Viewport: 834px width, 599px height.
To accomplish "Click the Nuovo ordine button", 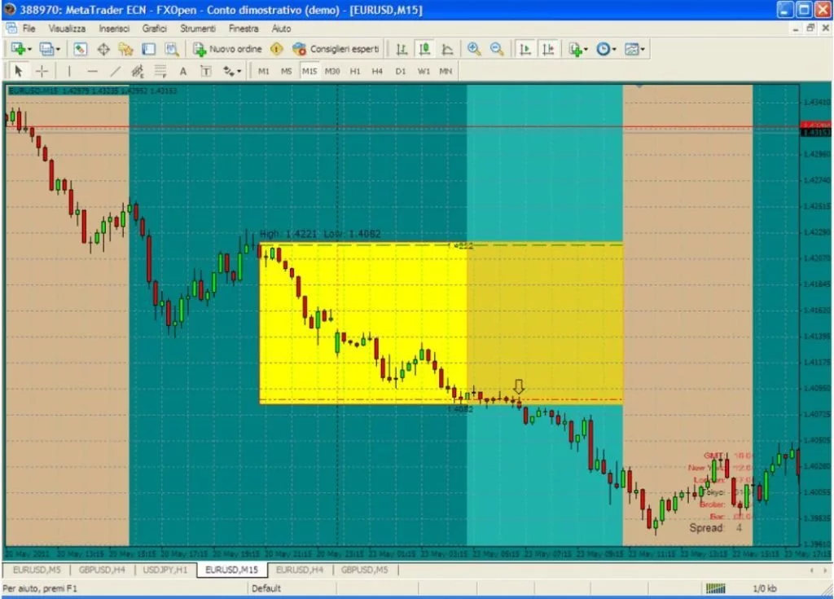I will [x=228, y=48].
